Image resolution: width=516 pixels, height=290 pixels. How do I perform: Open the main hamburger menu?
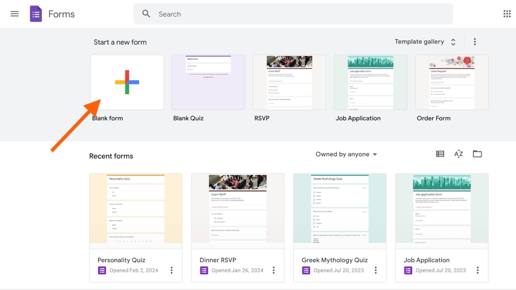pos(14,14)
